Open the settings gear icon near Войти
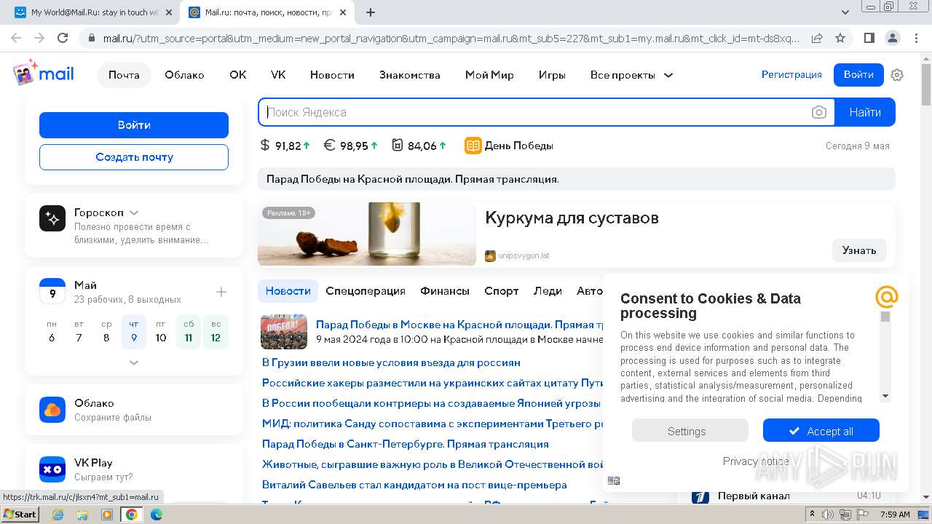The width and height of the screenshot is (932, 524). (x=897, y=75)
